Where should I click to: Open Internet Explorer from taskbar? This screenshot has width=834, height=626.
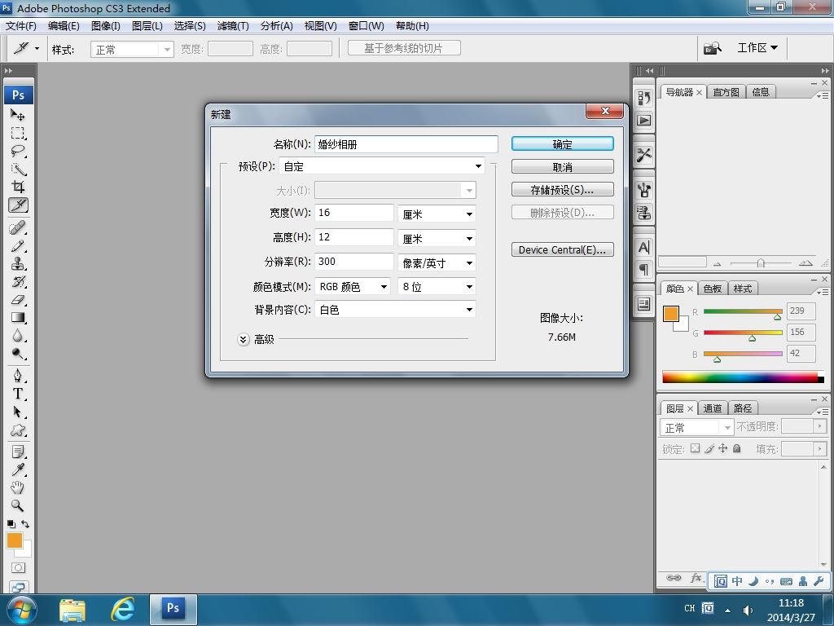tap(122, 610)
